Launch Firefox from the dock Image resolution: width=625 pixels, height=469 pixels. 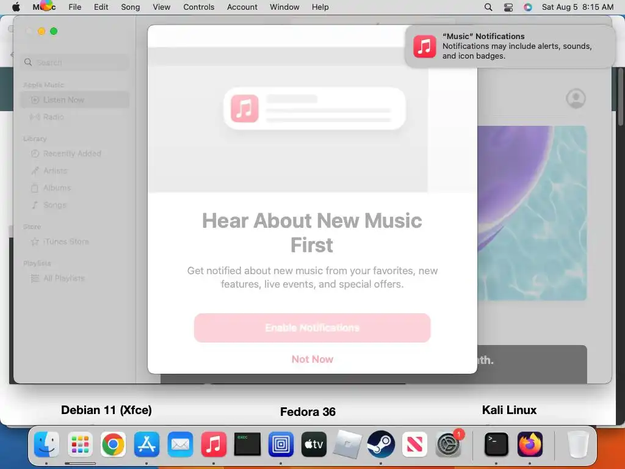530,444
